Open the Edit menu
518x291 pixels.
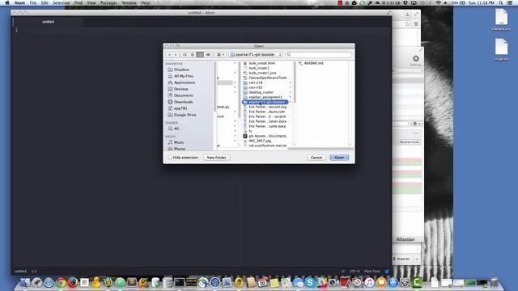coord(45,3)
